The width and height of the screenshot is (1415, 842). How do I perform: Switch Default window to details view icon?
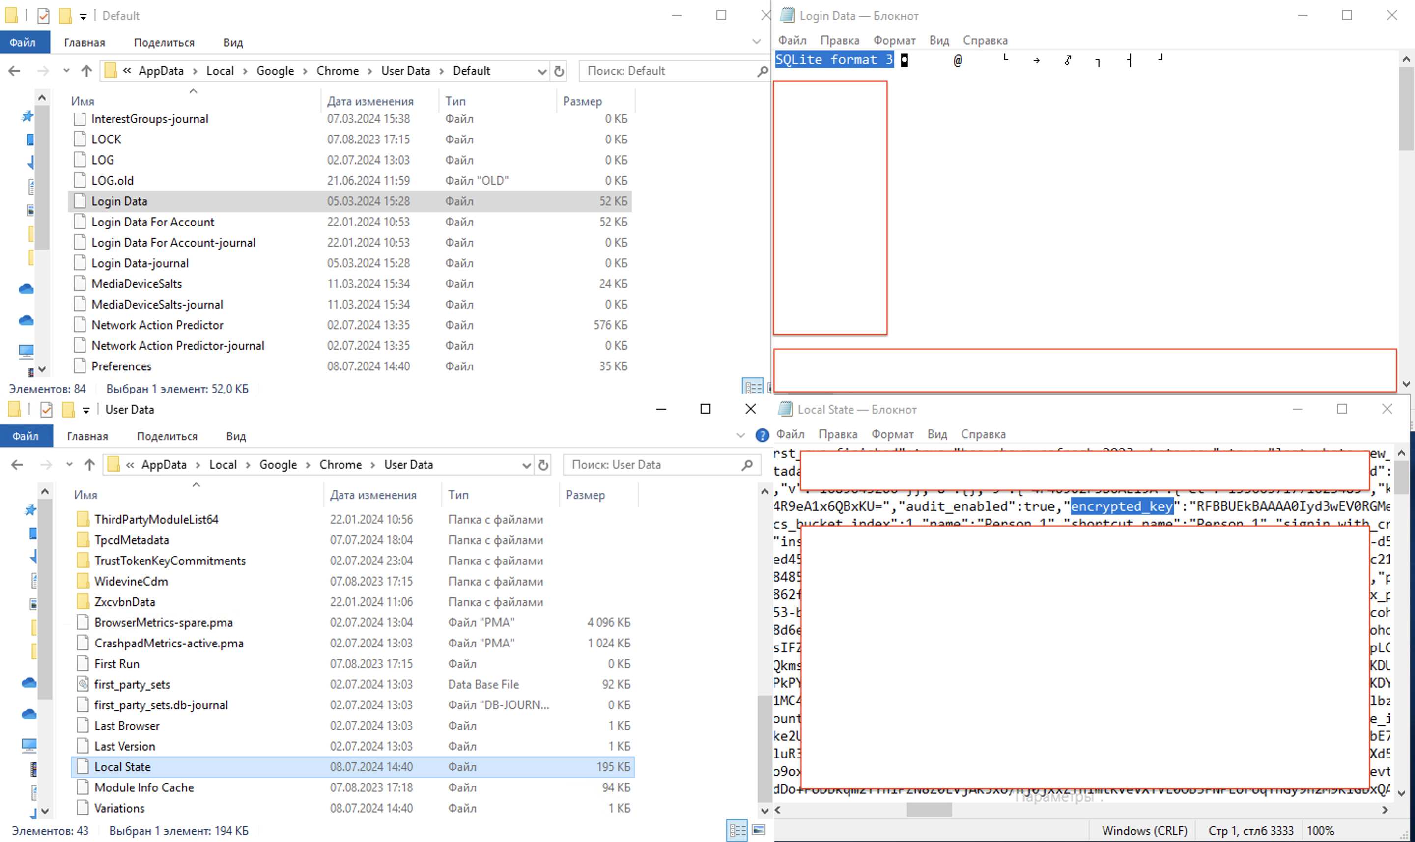[x=753, y=388]
